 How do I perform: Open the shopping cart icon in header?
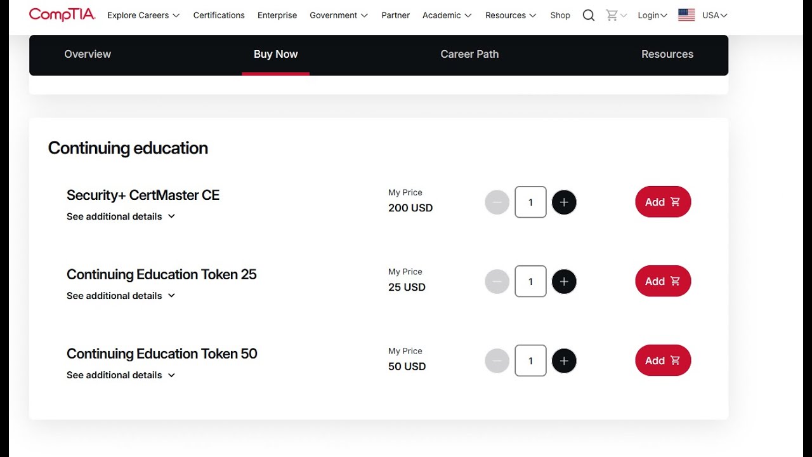(612, 15)
